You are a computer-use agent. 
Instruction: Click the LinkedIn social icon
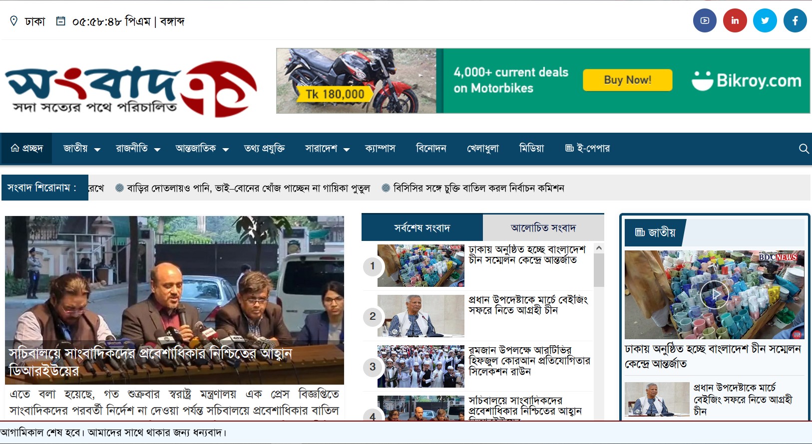coord(735,21)
